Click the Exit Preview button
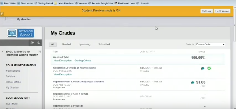The width and height of the screenshot is (237, 109). [x=222, y=11]
